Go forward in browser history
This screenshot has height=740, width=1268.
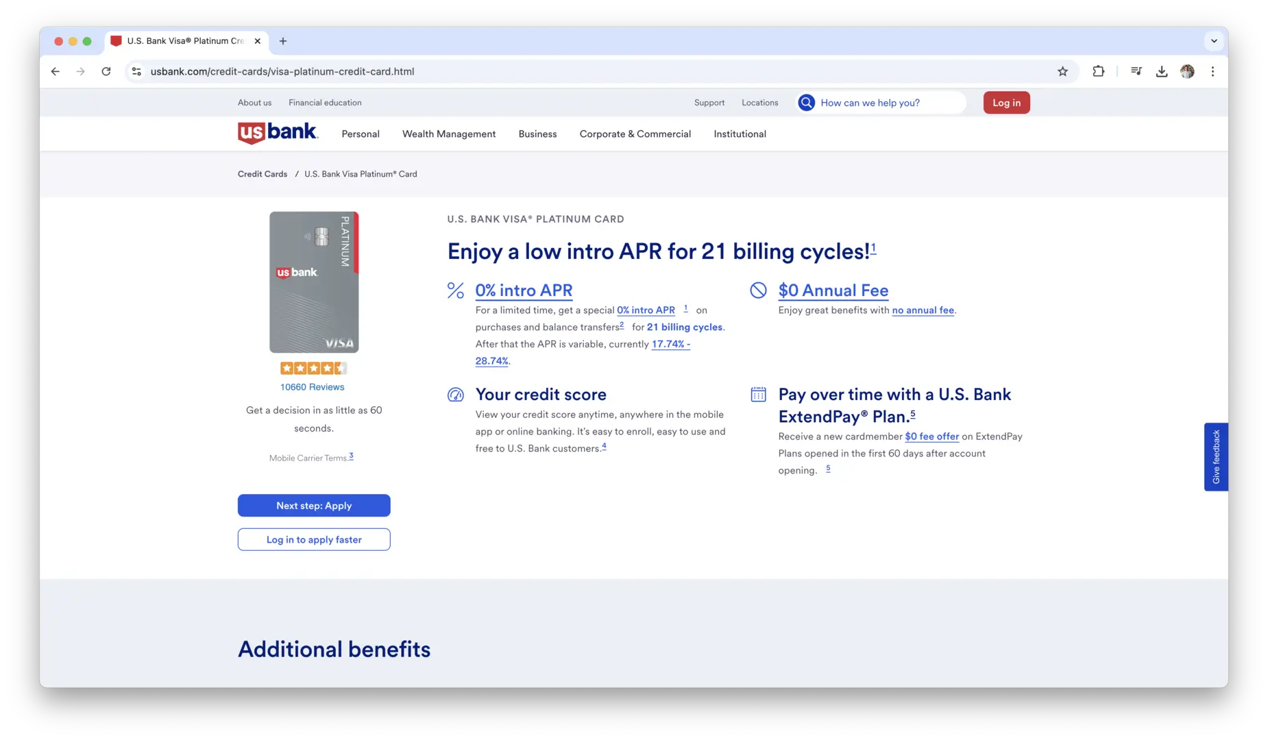coord(81,71)
